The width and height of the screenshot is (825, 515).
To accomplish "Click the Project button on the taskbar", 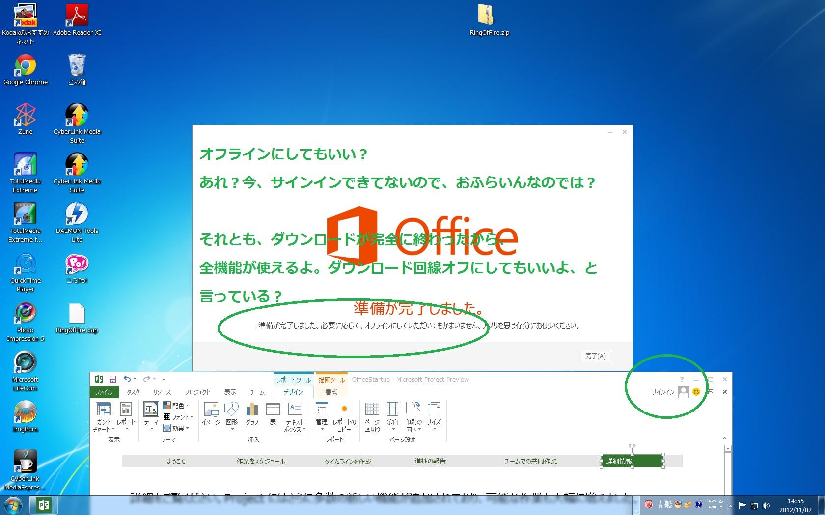I will pos(43,505).
